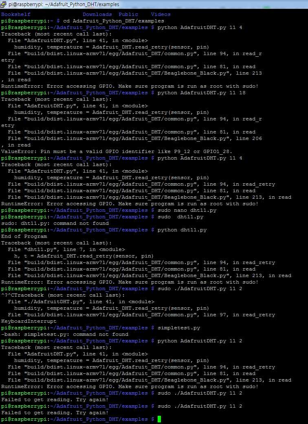
Task: Click the 'KeyboardInterrupt' line
Action: click(x=29, y=321)
